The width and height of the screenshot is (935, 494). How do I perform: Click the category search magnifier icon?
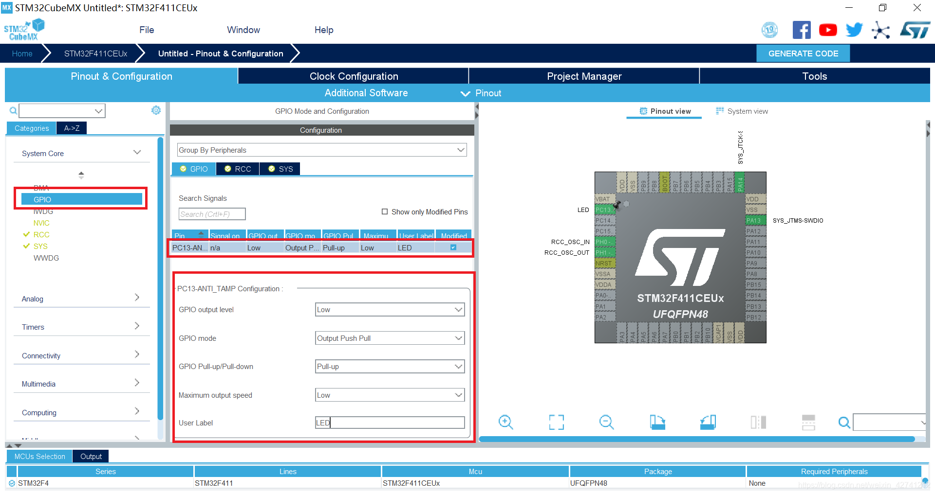point(13,111)
